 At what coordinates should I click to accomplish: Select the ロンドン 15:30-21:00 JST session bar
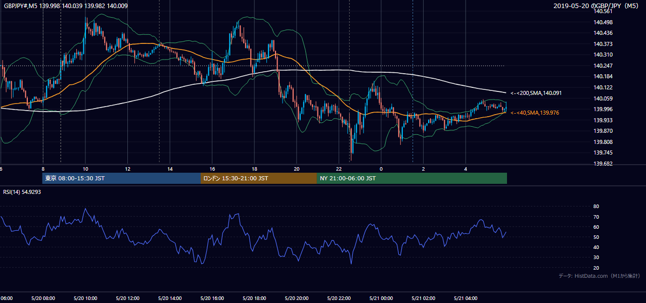coord(259,178)
